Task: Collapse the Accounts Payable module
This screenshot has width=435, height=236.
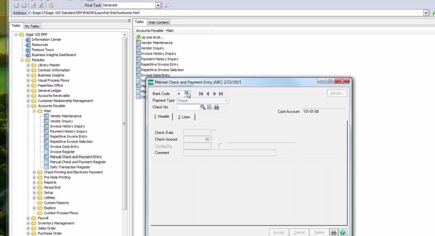Action: pos(28,106)
